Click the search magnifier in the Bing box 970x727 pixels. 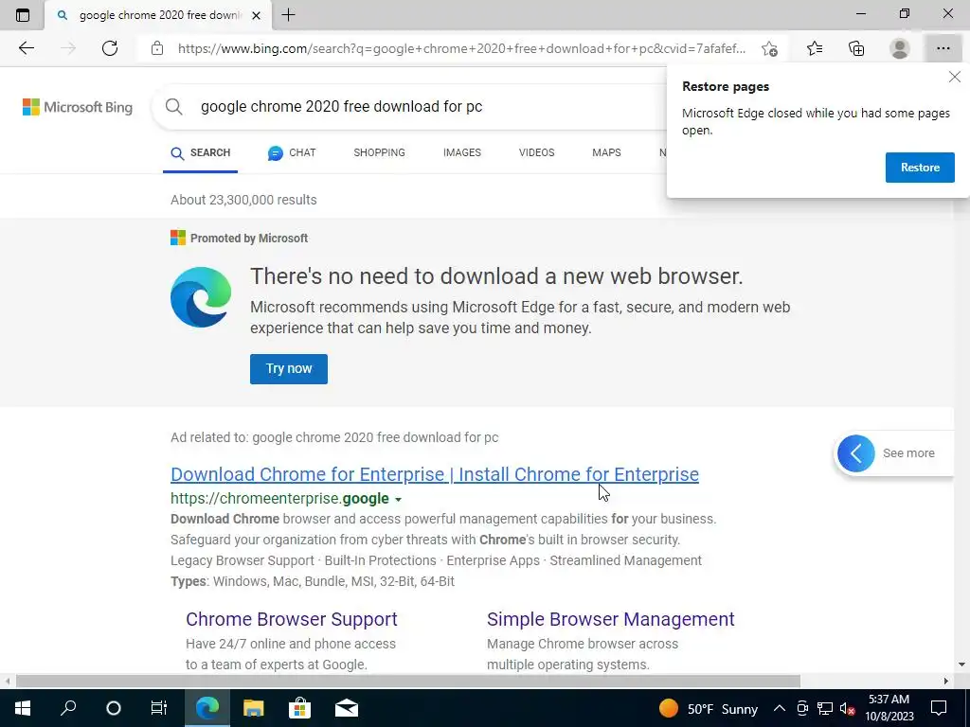pyautogui.click(x=174, y=106)
